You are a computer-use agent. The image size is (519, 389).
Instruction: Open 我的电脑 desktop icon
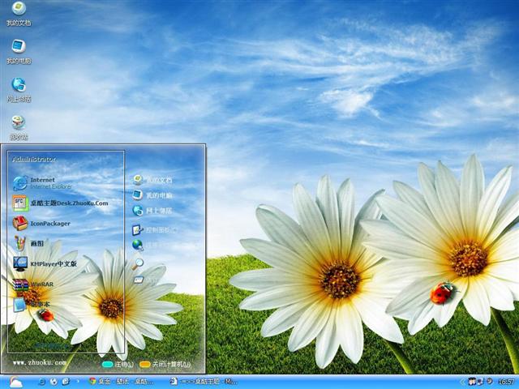pos(19,52)
